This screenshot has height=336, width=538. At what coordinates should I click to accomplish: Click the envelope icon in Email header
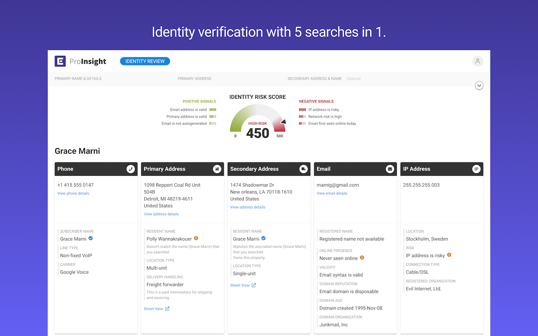click(390, 169)
